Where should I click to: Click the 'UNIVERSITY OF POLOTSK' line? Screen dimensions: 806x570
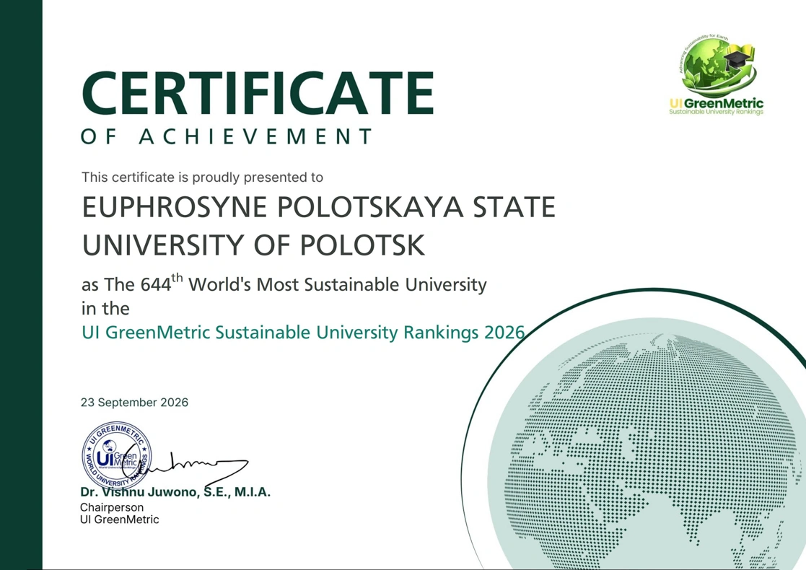coord(253,245)
